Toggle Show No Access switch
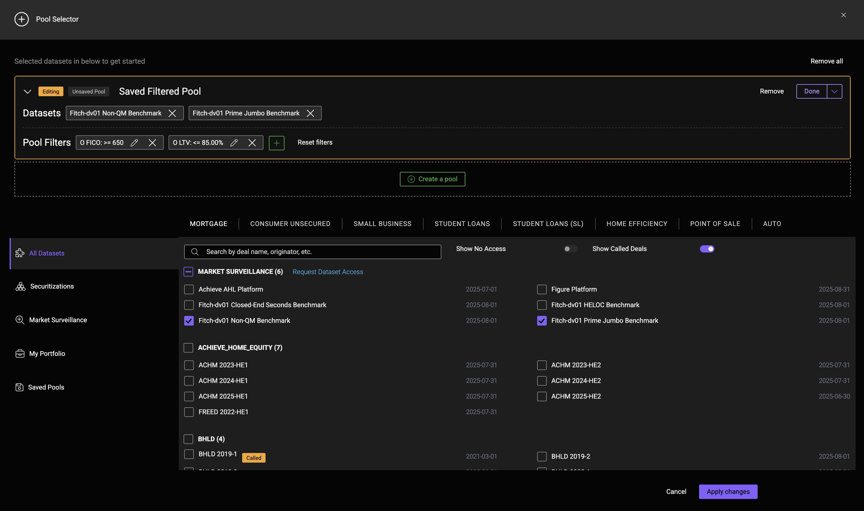This screenshot has width=864, height=511. tap(570, 249)
